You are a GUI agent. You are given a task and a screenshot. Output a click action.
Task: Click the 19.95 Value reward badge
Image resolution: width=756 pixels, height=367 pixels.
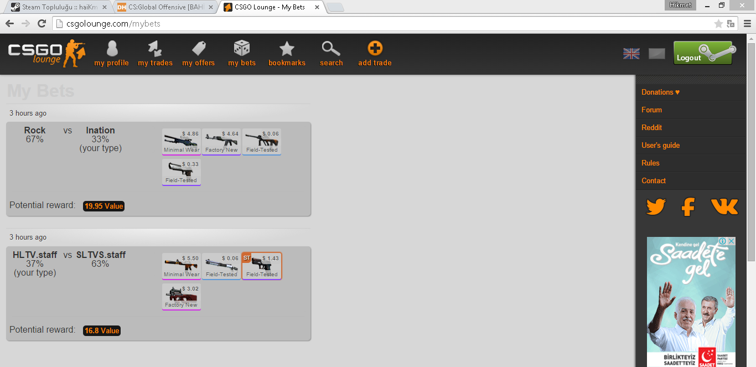coord(104,206)
